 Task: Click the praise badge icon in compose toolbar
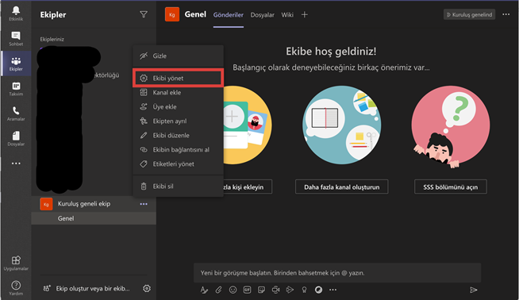(x=304, y=290)
